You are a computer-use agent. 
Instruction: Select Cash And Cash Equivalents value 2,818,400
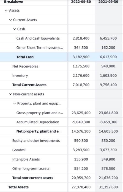pos(81,38)
